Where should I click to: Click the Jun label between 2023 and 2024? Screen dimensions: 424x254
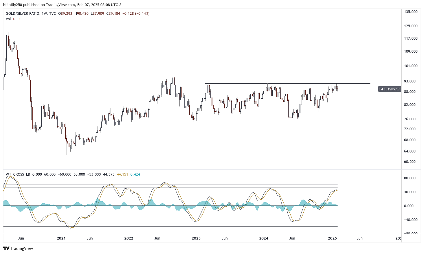[225, 238]
